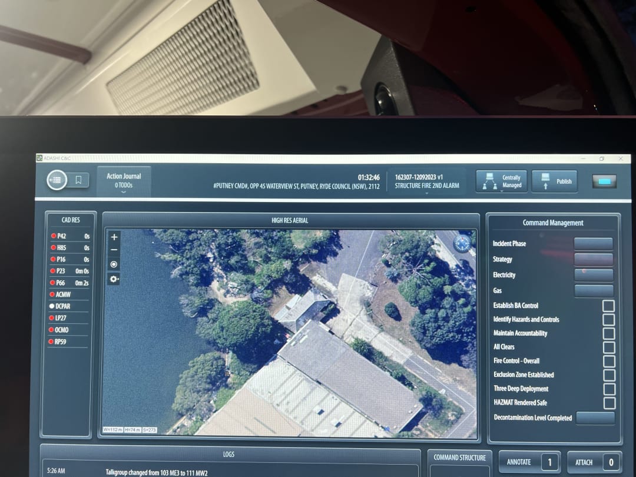Open the Decontamination Level Completed dropdown
The height and width of the screenshot is (477, 636).
click(595, 418)
